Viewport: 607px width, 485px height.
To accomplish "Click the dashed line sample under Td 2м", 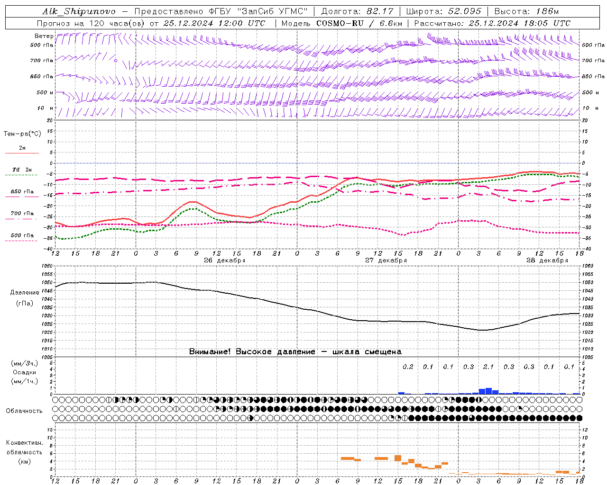I will [22, 175].
